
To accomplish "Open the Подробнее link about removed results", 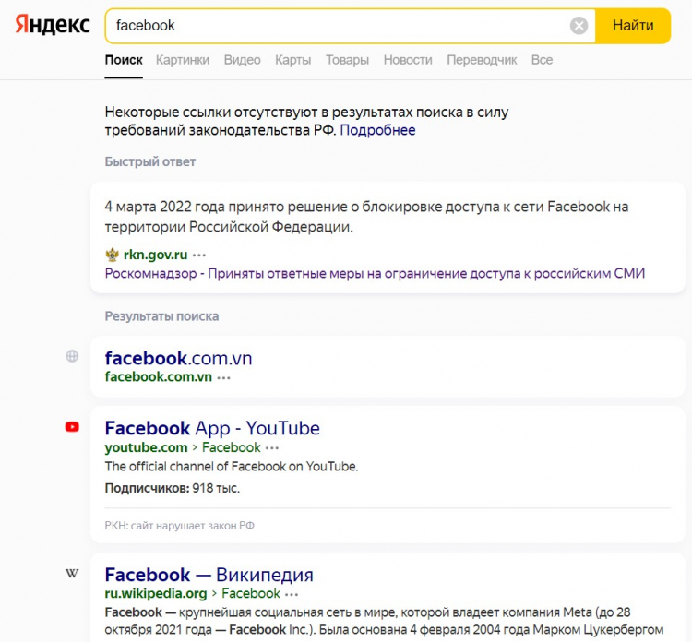I will pos(377,130).
